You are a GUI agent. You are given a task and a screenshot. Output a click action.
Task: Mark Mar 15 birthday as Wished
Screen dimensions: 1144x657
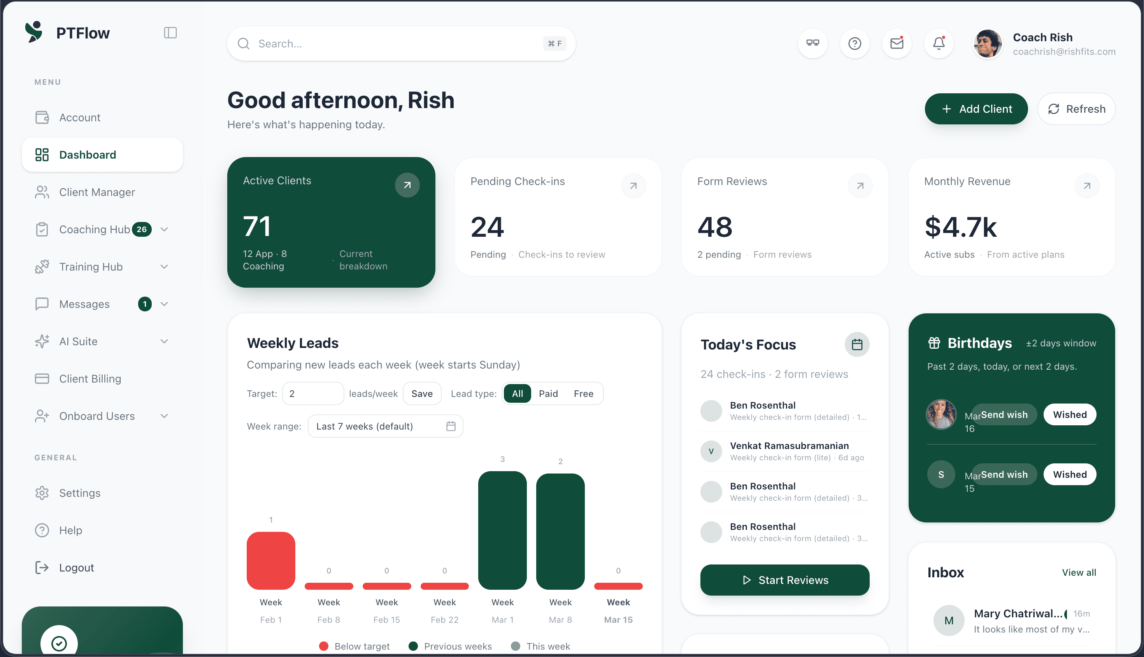[x=1069, y=474]
